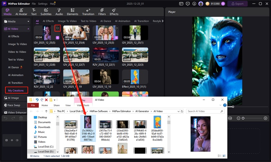Open the Transition library
Image resolution: width=271 pixels, height=162 pixels.
88,12
